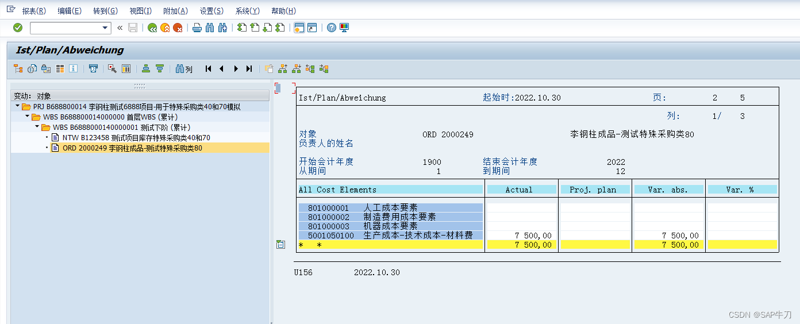Click the select-with-cursor icon in report toolbar

coord(112,69)
